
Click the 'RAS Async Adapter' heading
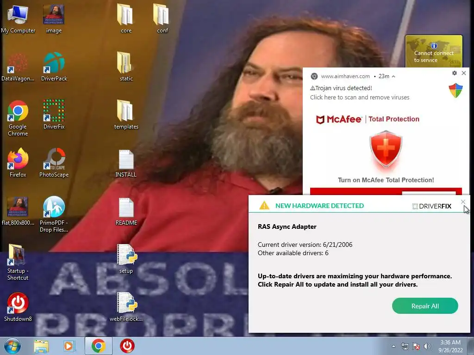coord(287,226)
